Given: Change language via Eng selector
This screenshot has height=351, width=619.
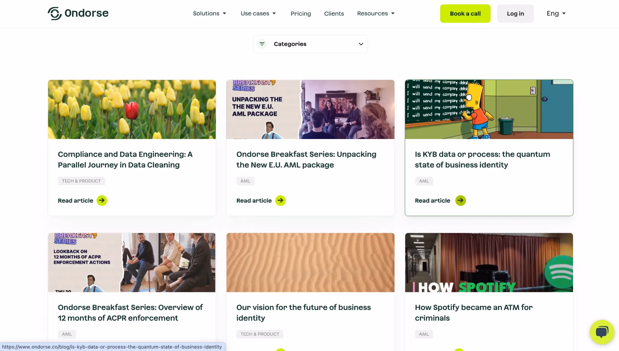Looking at the screenshot, I should pos(556,13).
